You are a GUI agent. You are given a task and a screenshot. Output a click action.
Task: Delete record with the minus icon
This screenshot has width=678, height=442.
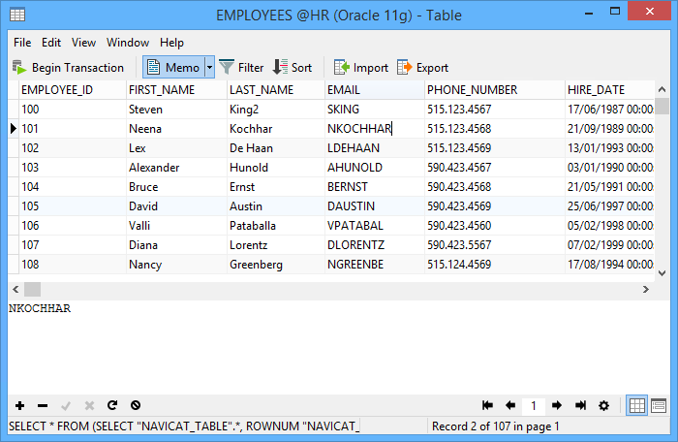point(43,405)
